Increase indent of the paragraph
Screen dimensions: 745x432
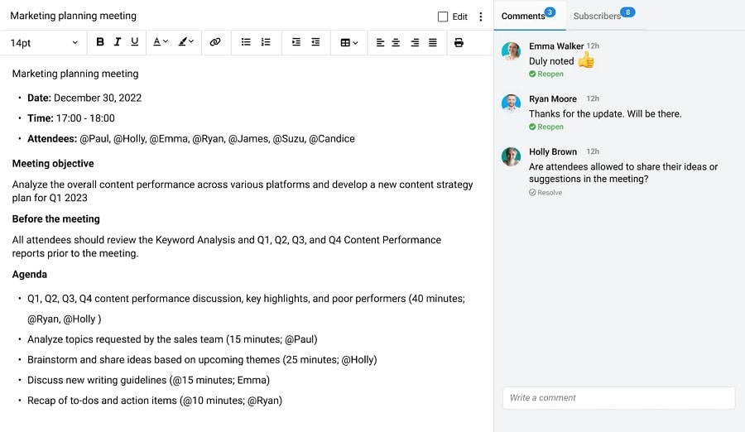296,42
